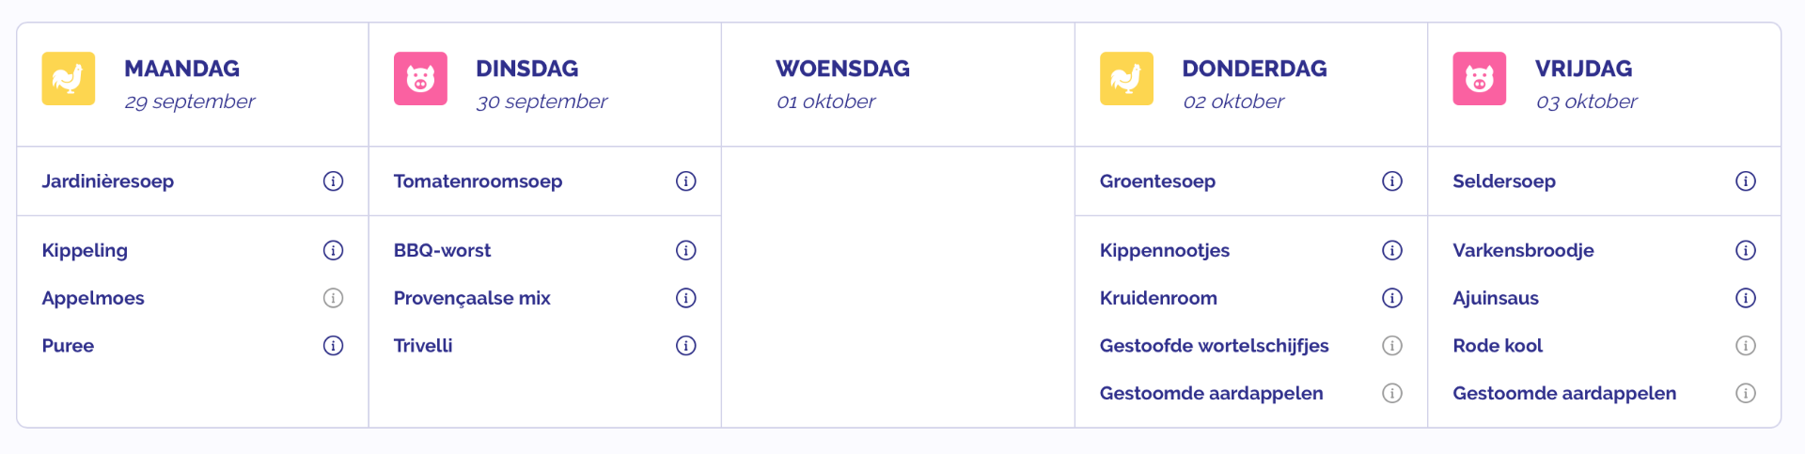The image size is (1805, 454).
Task: Open info icon for Jardinièresoep
Action: tap(333, 181)
